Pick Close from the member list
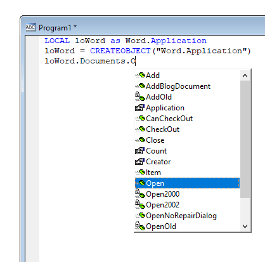This screenshot has width=265, height=262. 187,140
